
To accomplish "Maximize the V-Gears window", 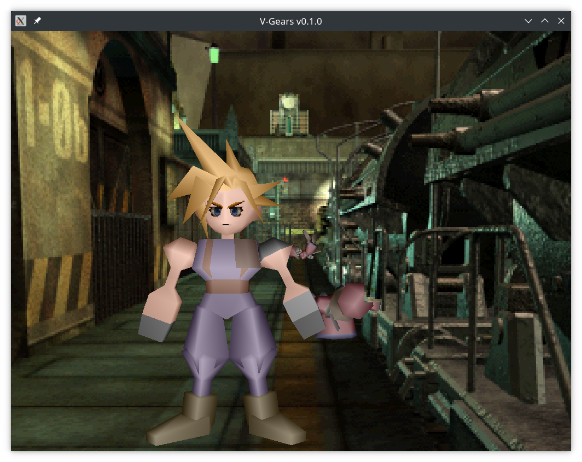I will point(544,21).
